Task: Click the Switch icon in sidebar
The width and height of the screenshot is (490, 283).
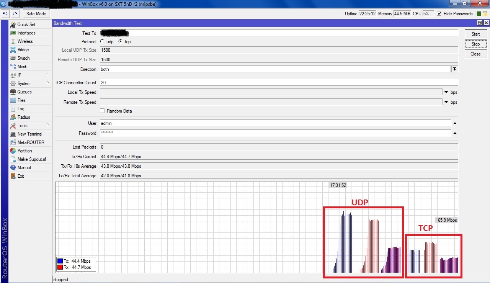Action: tap(13, 58)
